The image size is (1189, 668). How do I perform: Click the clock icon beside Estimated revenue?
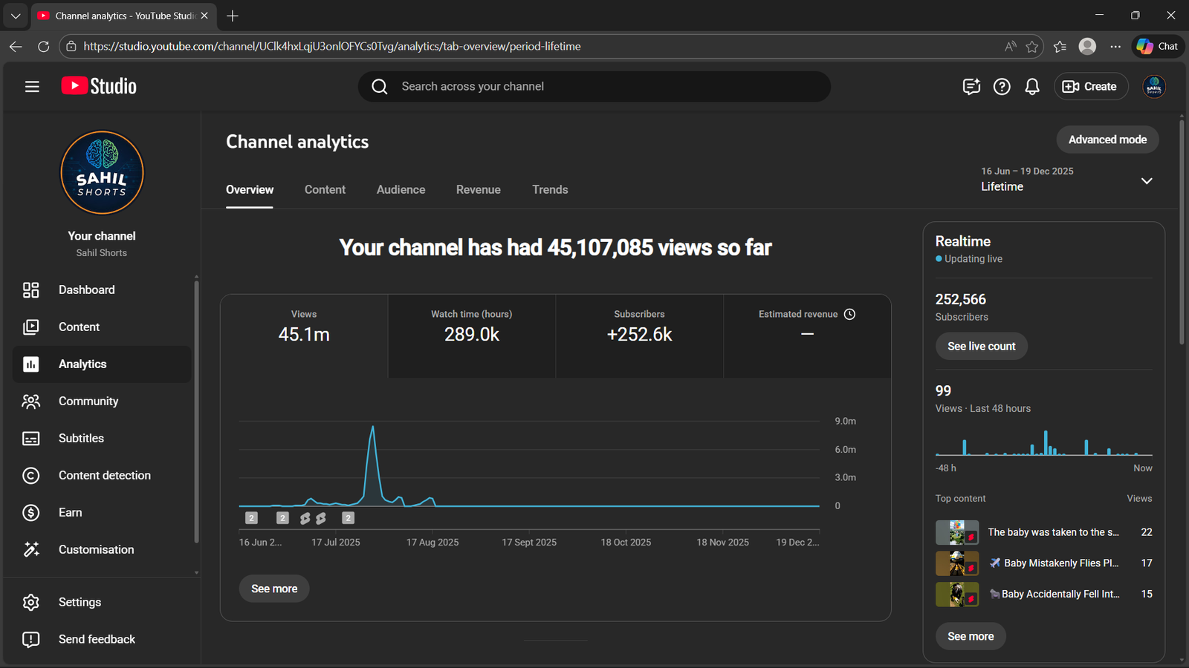pos(850,315)
